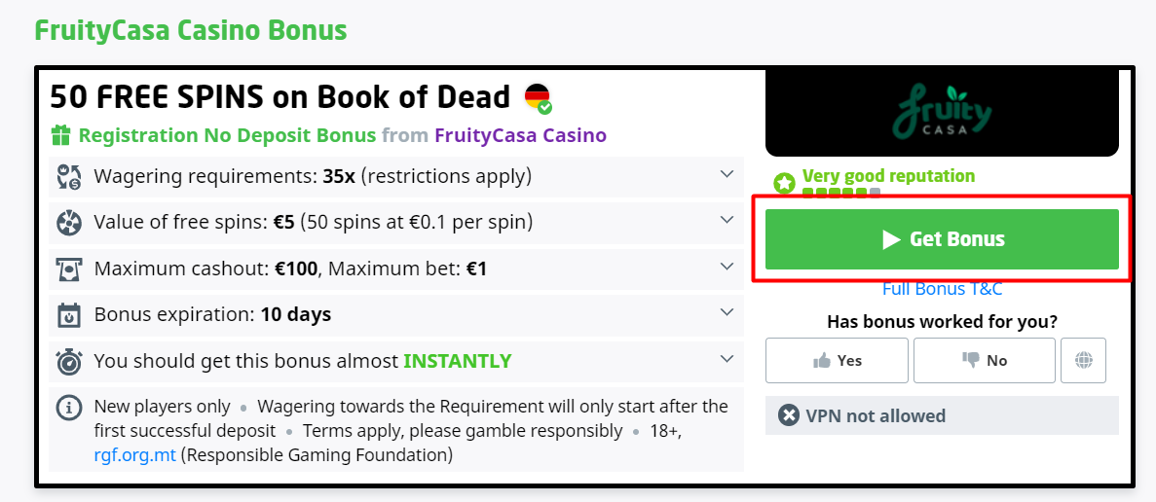This screenshot has width=1156, height=502.
Task: Click the stopwatch instant bonus icon
Action: point(69,362)
